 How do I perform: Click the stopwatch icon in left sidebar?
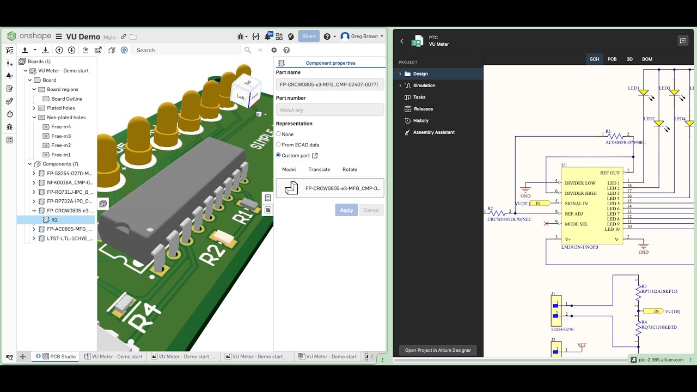[x=9, y=114]
